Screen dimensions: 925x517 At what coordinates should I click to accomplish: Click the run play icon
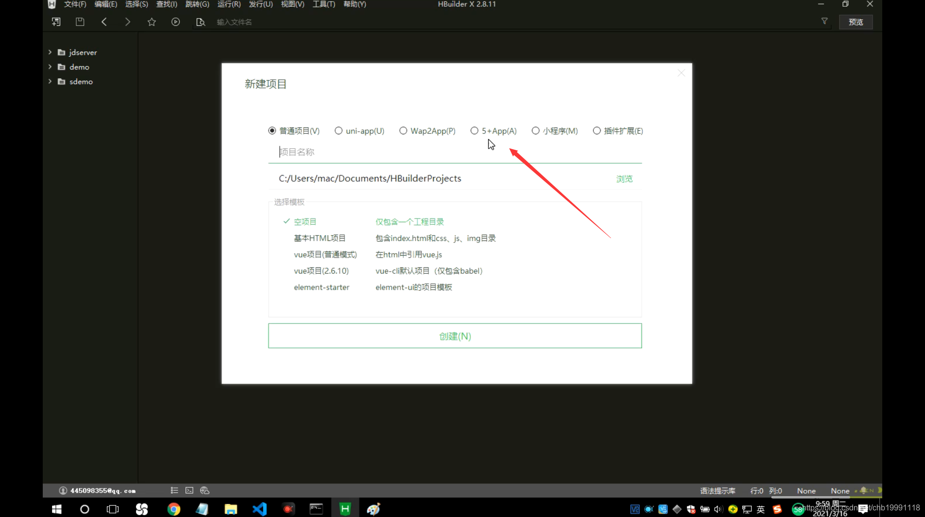click(175, 22)
